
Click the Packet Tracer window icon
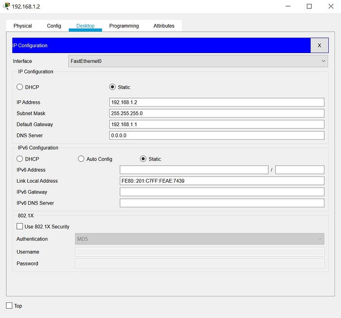pyautogui.click(x=6, y=6)
